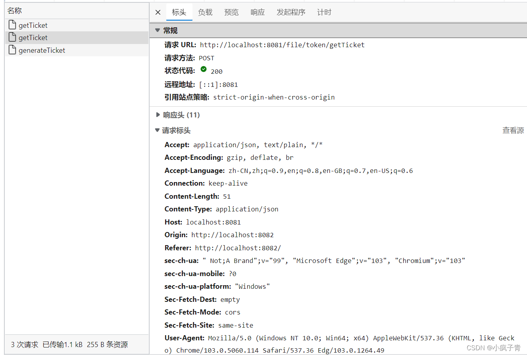Click the Sec-Fetch-Mode cors value

(x=233, y=312)
